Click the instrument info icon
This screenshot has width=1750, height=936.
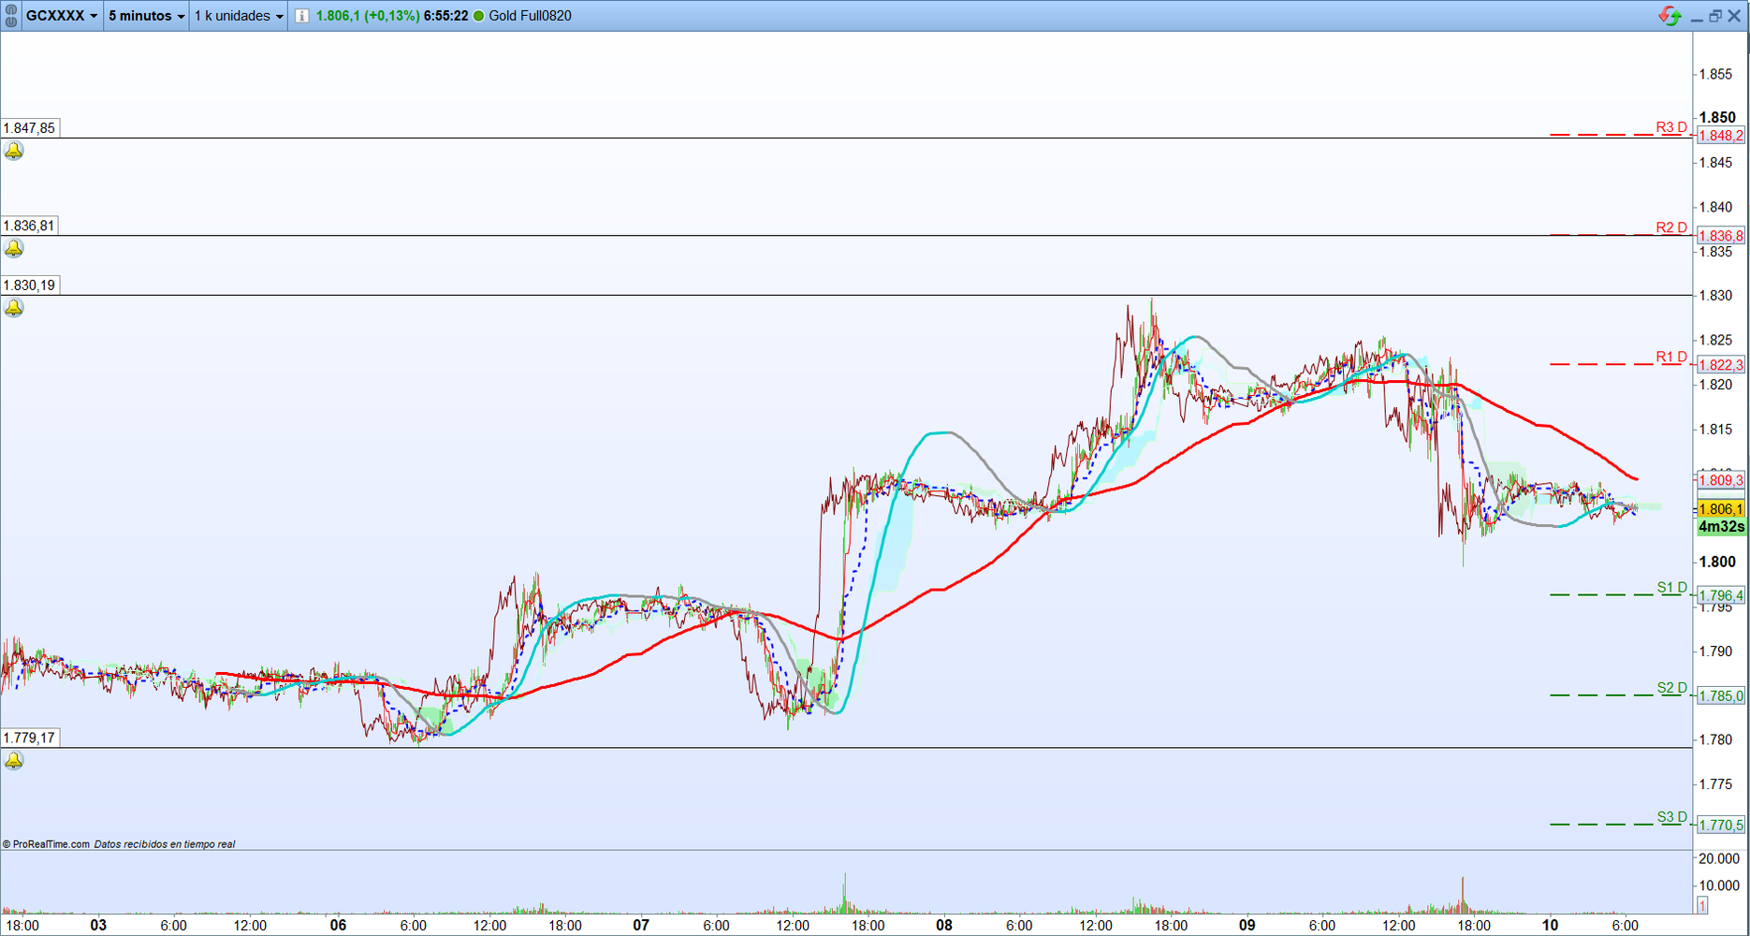[302, 16]
